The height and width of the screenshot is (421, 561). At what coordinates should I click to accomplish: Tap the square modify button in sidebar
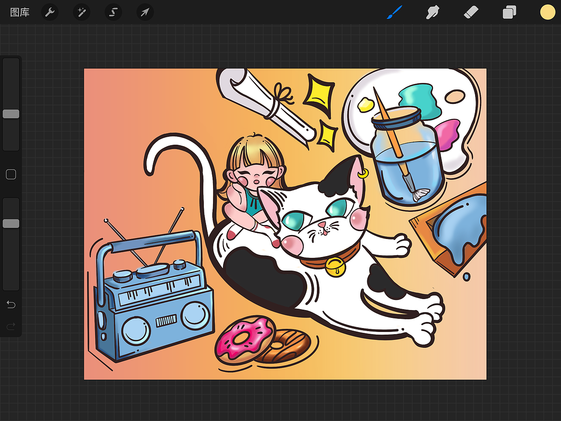[x=11, y=175]
